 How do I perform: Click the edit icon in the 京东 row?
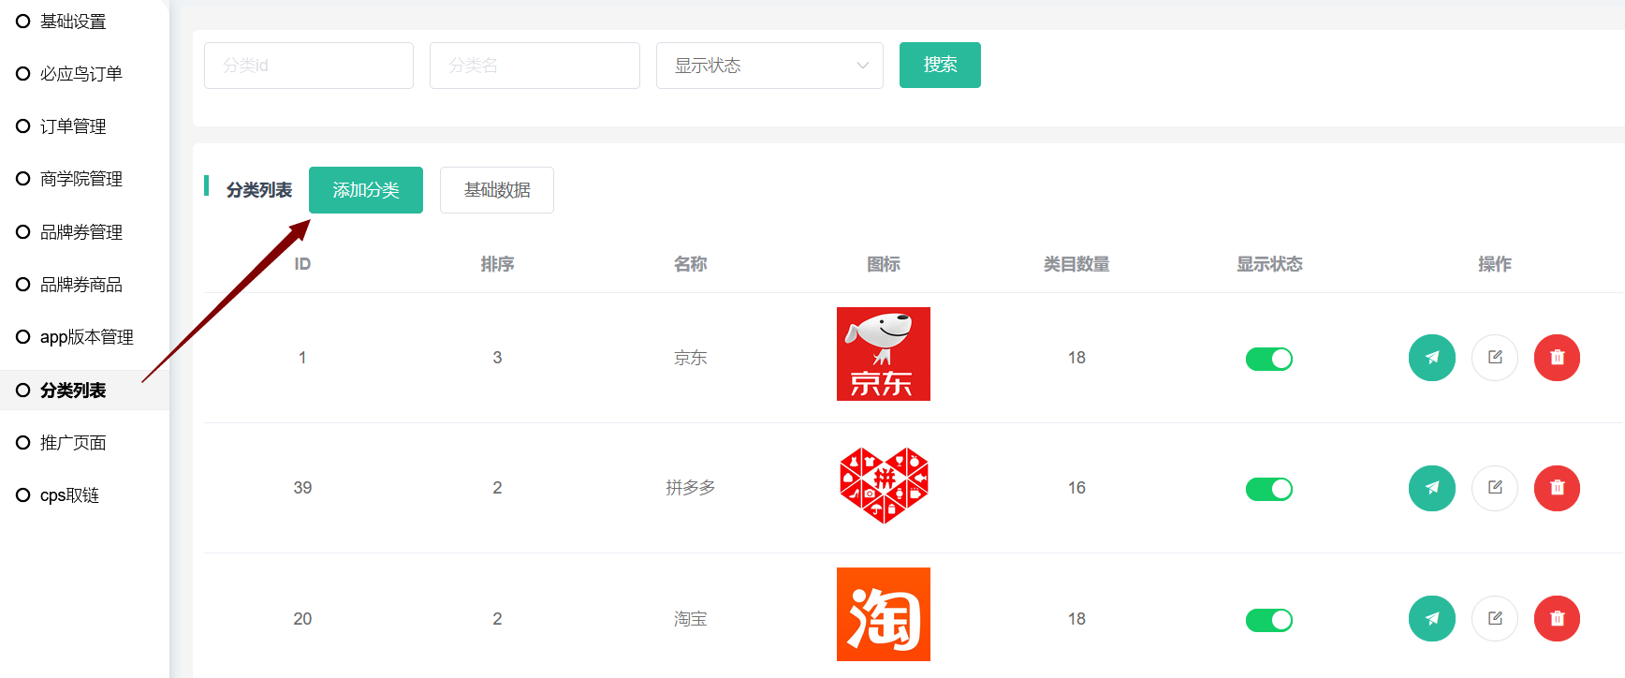[x=1495, y=358]
